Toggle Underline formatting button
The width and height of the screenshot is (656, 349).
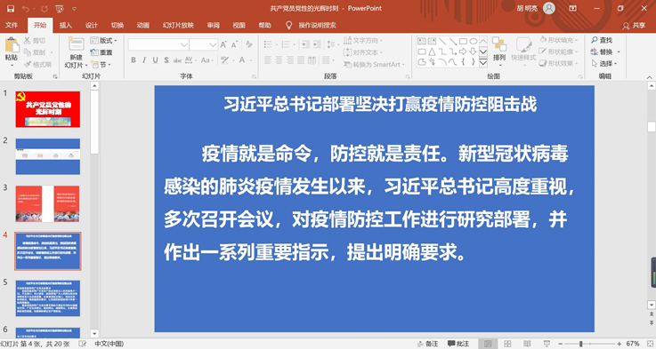click(155, 60)
